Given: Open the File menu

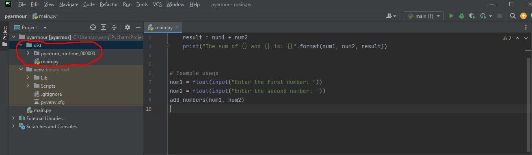Looking at the screenshot, I should pyautogui.click(x=22, y=4).
